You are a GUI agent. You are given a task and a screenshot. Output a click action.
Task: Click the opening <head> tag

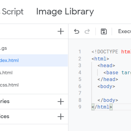(x=106, y=65)
